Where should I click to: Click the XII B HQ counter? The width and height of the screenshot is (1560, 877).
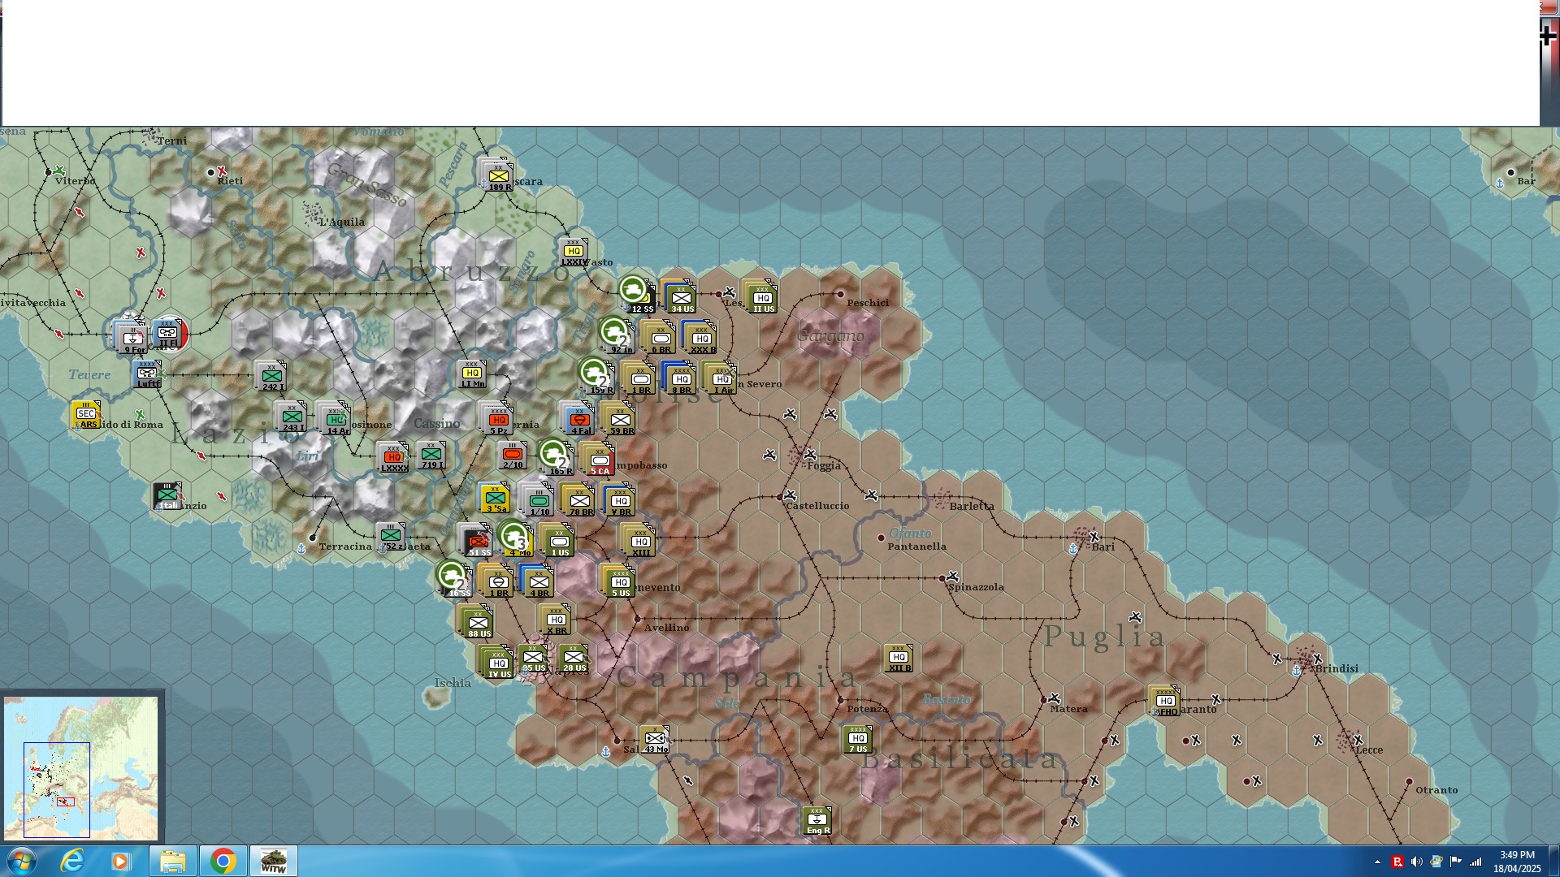[x=899, y=658]
